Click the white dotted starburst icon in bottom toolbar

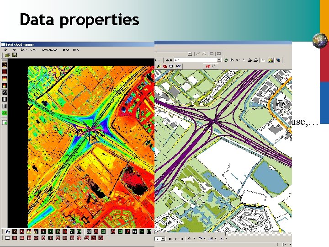[89, 231]
